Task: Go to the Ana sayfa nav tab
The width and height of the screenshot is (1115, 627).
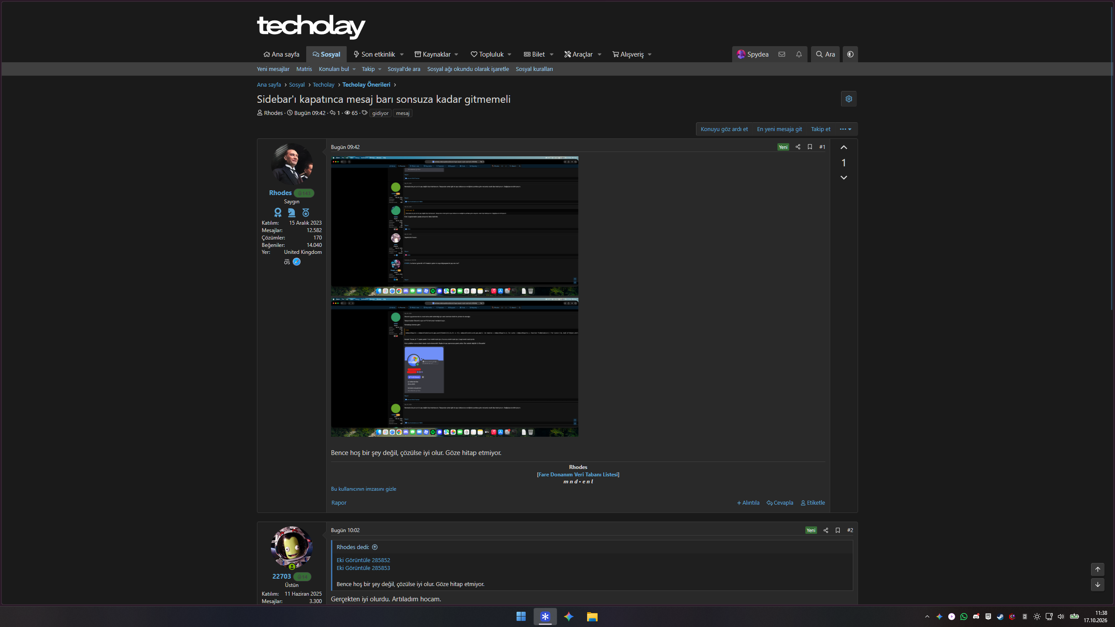Action: (281, 54)
